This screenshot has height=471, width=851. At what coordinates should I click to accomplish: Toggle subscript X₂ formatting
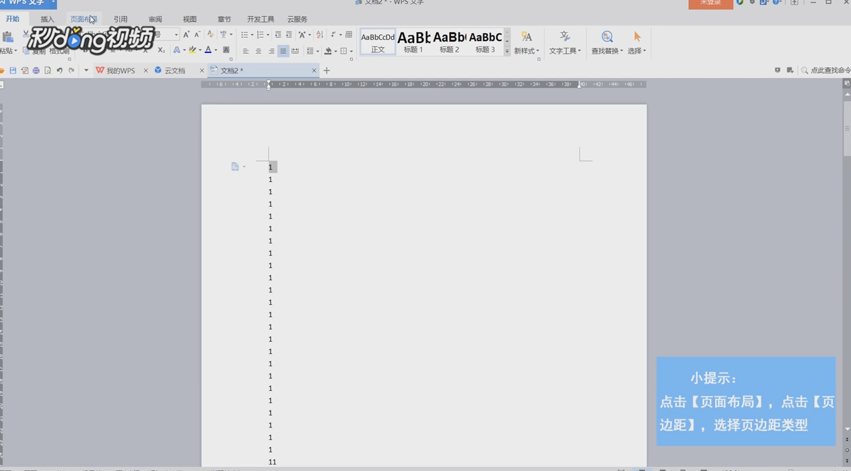pyautogui.click(x=161, y=50)
